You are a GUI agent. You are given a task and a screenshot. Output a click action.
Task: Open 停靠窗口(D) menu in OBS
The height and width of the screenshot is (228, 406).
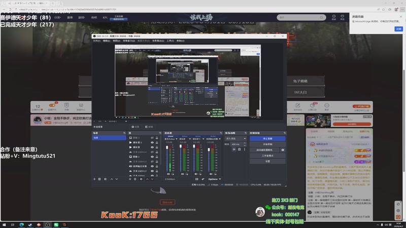coord(129,41)
